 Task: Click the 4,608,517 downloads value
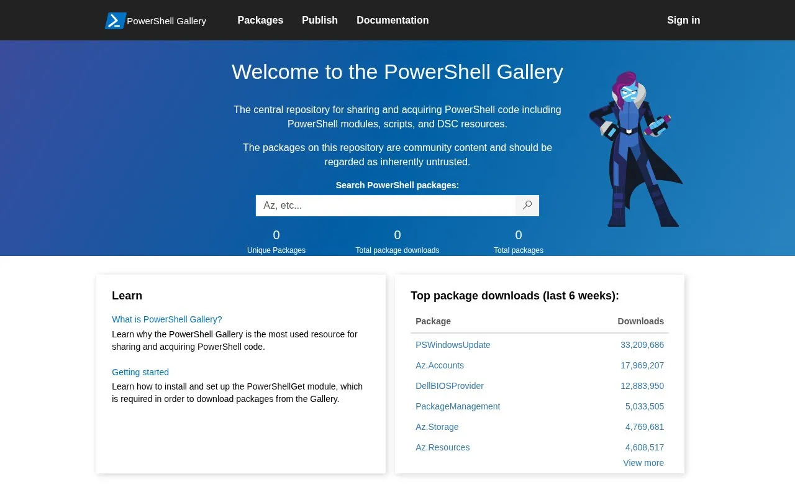click(x=645, y=447)
